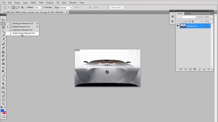Screen dimensions: 218x122
Task: Reset default foreground and background colors
Action: pyautogui.click(x=1, y=107)
